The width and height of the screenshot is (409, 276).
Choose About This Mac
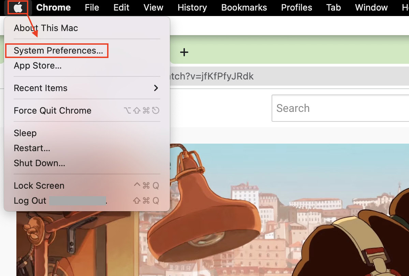[x=46, y=28]
